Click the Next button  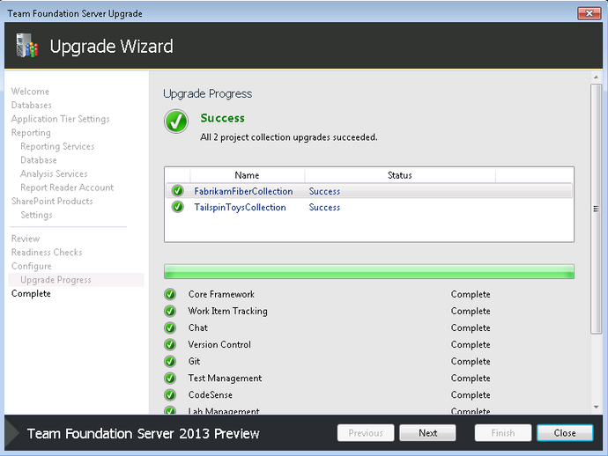(x=427, y=433)
